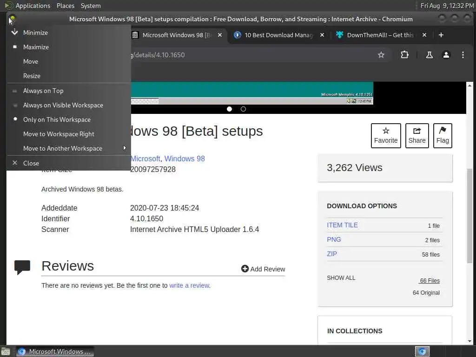Open the 66 Files link
The image size is (476, 357).
pos(430,280)
